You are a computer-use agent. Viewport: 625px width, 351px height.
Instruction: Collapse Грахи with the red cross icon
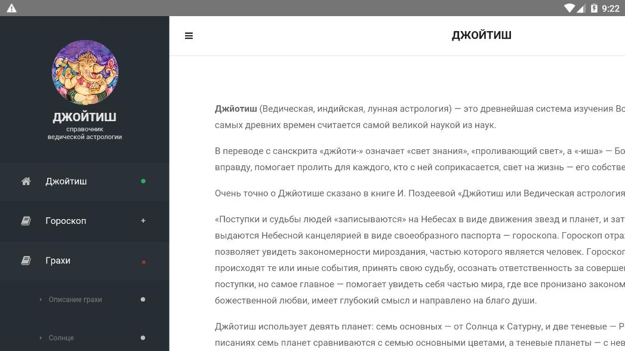tap(143, 261)
